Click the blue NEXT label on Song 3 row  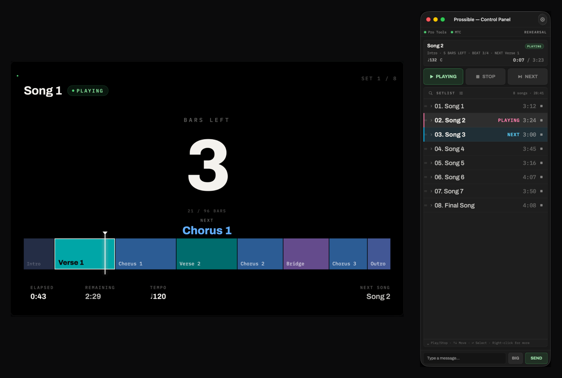[513, 135]
